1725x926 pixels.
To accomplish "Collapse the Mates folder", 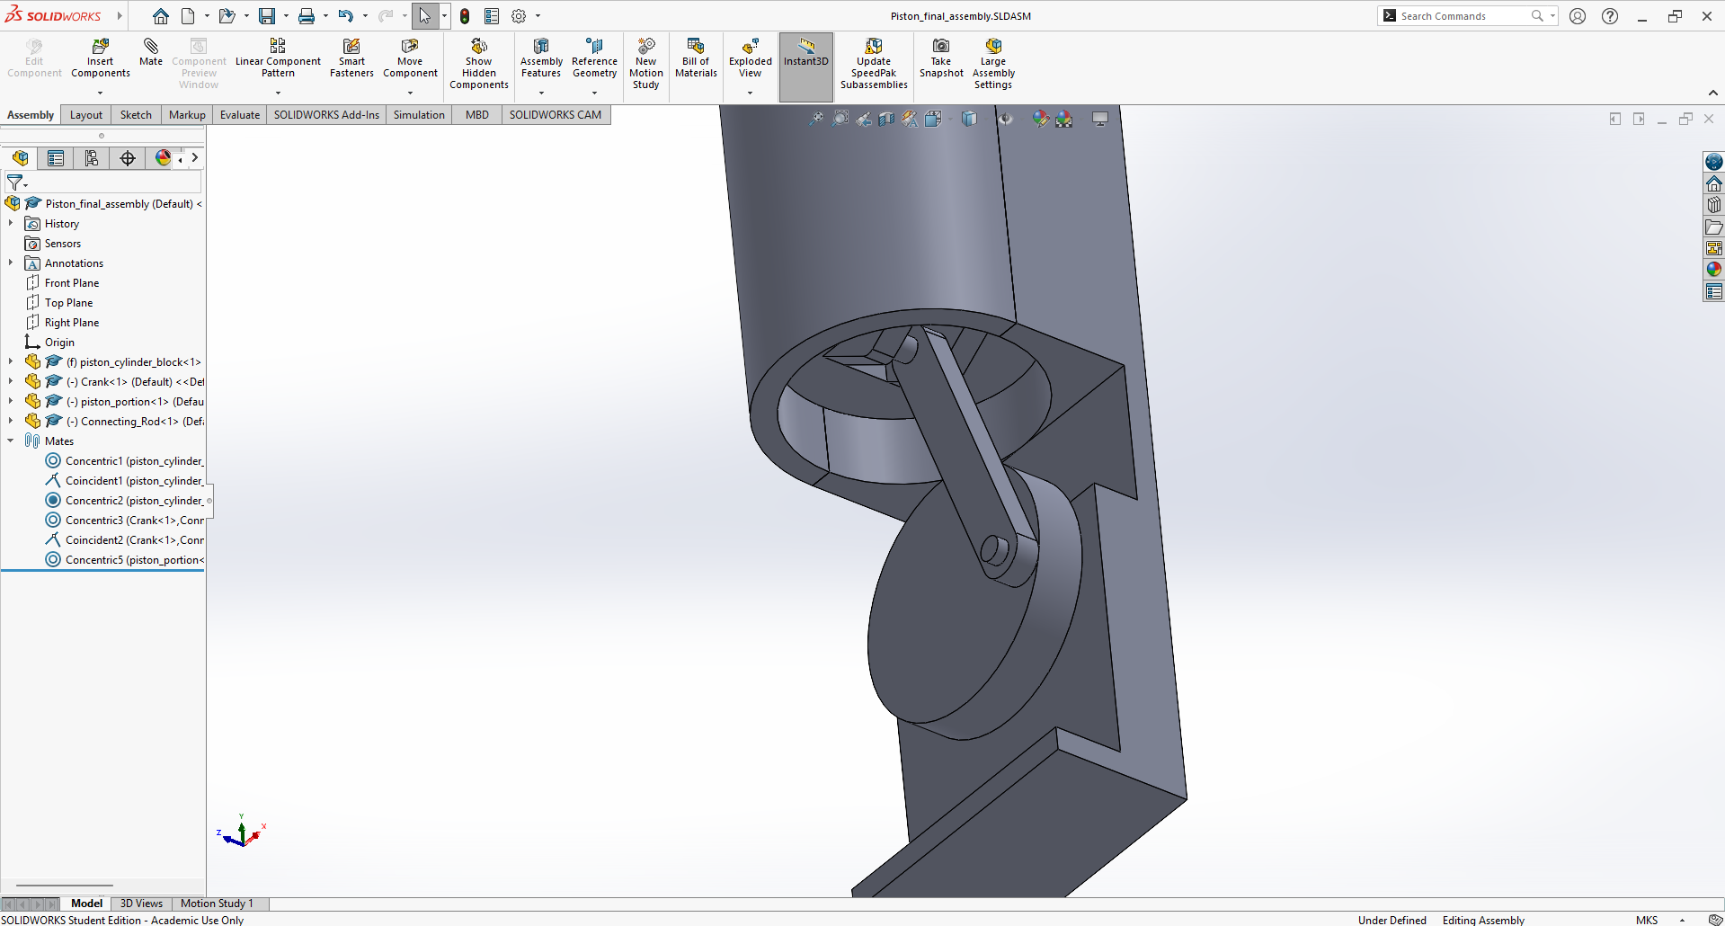I will coord(11,441).
